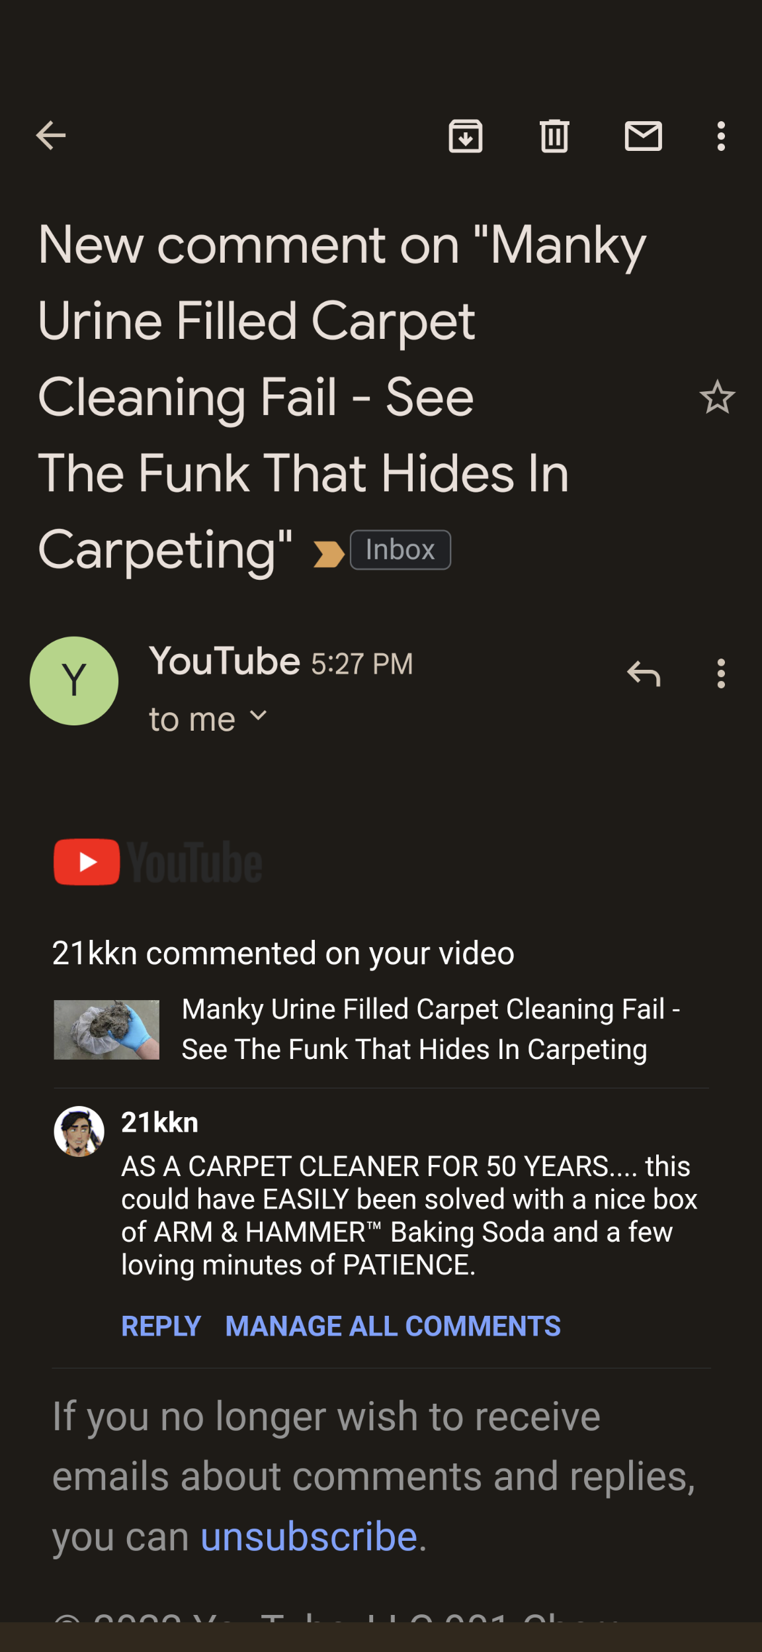Tap the Inbox label chip

tap(400, 550)
